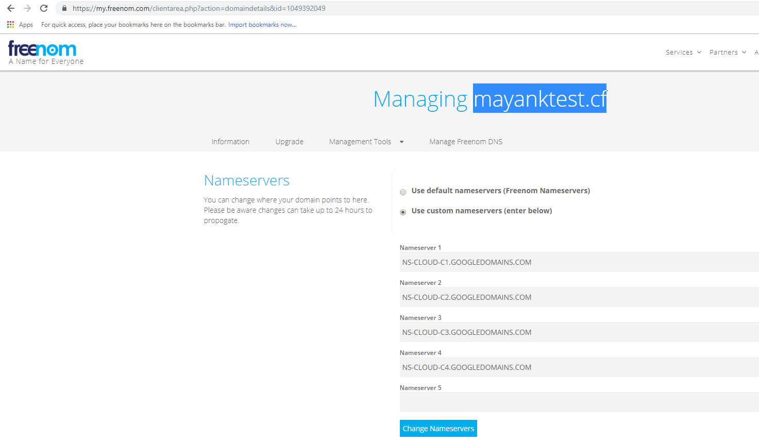Click the URL in the address bar
The width and height of the screenshot is (759, 442).
click(x=199, y=8)
